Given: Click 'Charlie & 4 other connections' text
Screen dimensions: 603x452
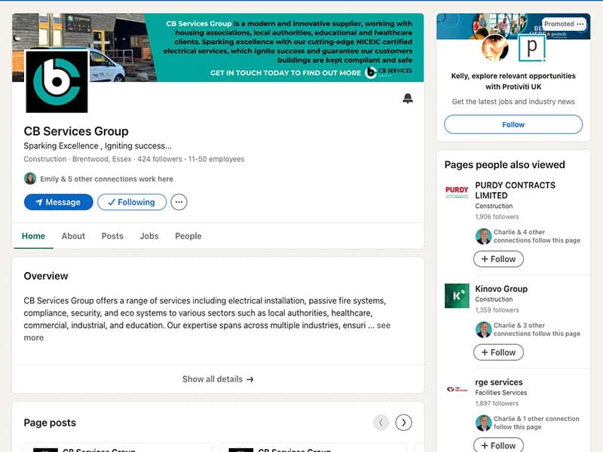Looking at the screenshot, I should pos(537,236).
